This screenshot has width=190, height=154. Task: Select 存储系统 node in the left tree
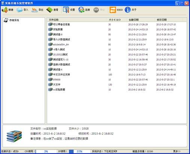14,20
